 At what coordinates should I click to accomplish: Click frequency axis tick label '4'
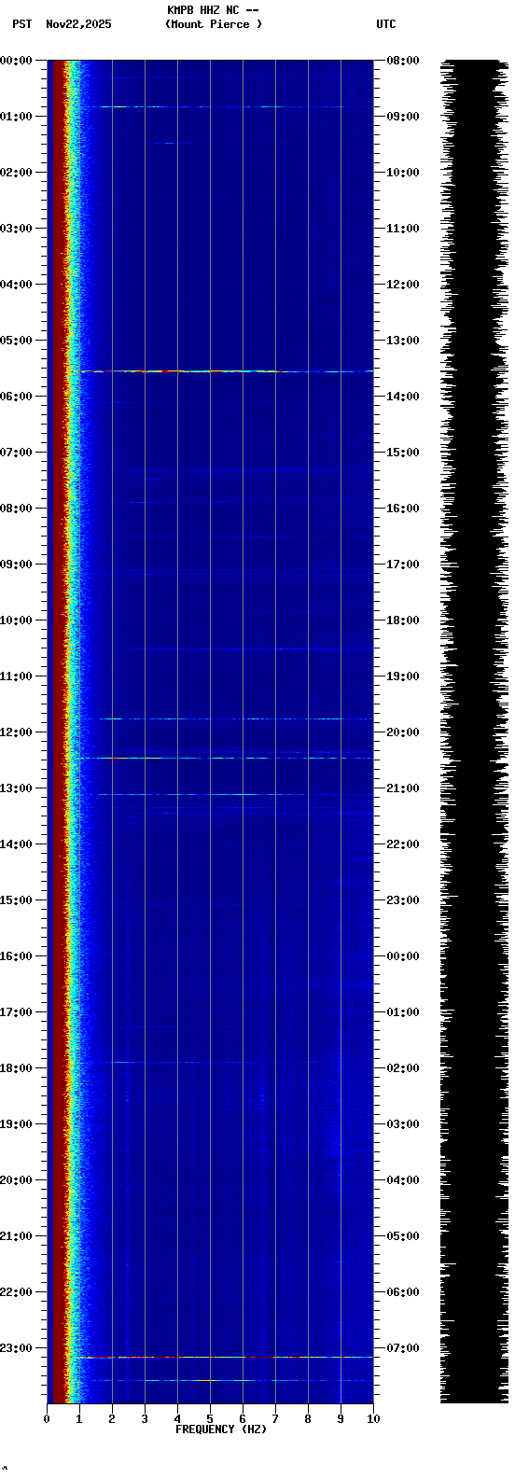(177, 1419)
